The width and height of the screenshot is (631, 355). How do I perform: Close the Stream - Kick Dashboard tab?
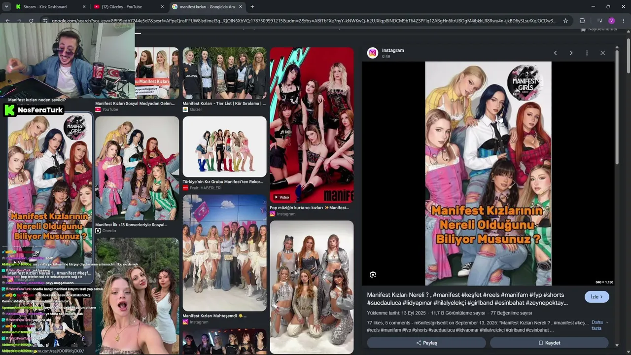pos(84,7)
